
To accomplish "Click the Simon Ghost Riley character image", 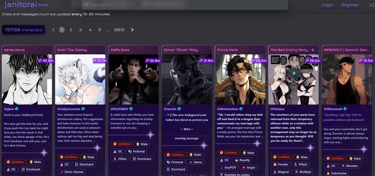I will [x=187, y=79].
